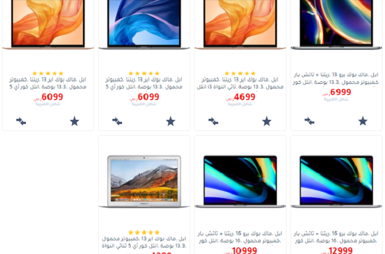This screenshot has height=254, width=385.
Task: Click compare icon on blue-wallpaper MacBook Air card
Action: [117, 121]
